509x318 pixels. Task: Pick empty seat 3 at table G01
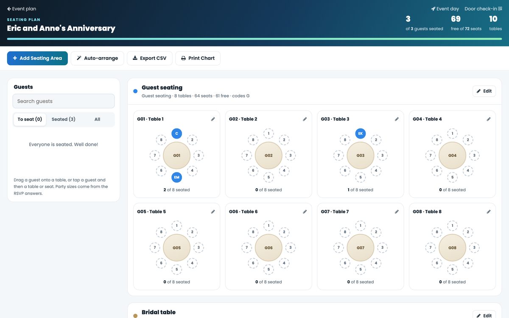pos(199,156)
